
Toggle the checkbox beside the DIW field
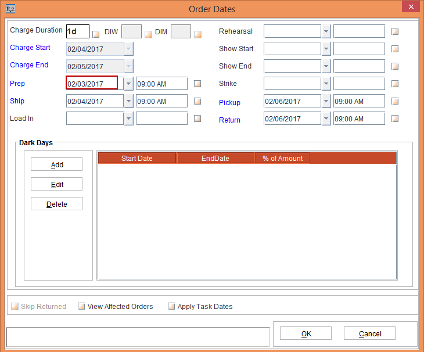tap(148, 34)
